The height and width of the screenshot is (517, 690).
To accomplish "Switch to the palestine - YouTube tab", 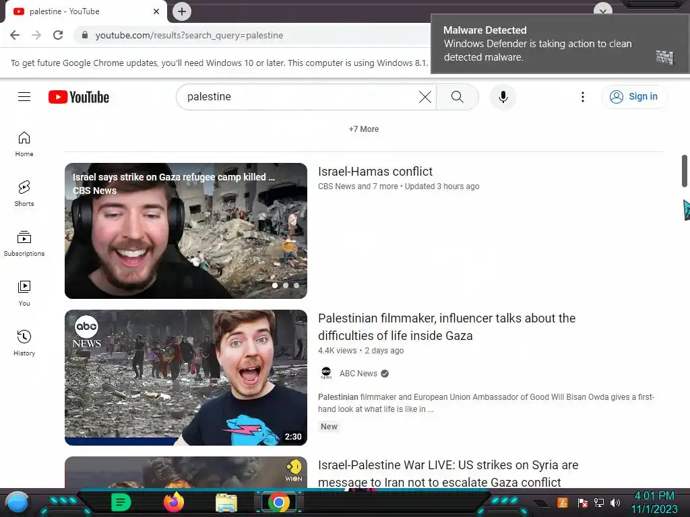I will coord(84,11).
